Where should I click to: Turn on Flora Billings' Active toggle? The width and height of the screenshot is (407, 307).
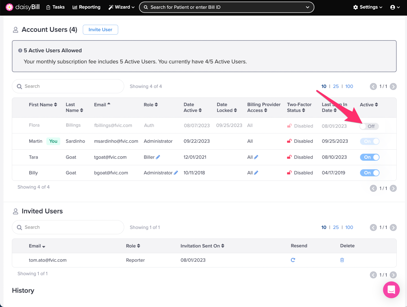(x=369, y=126)
